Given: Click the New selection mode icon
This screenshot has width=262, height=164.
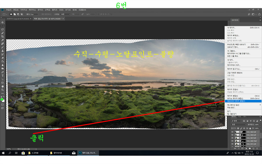Looking at the screenshot, I should pyautogui.click(x=11, y=14).
